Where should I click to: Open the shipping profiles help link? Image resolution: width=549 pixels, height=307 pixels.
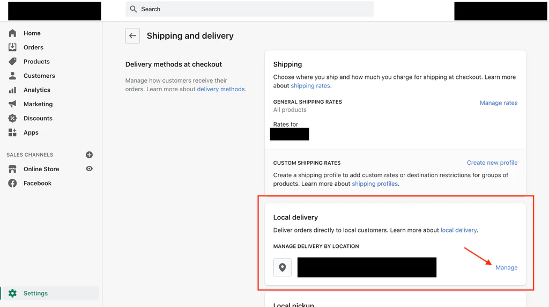(x=374, y=184)
